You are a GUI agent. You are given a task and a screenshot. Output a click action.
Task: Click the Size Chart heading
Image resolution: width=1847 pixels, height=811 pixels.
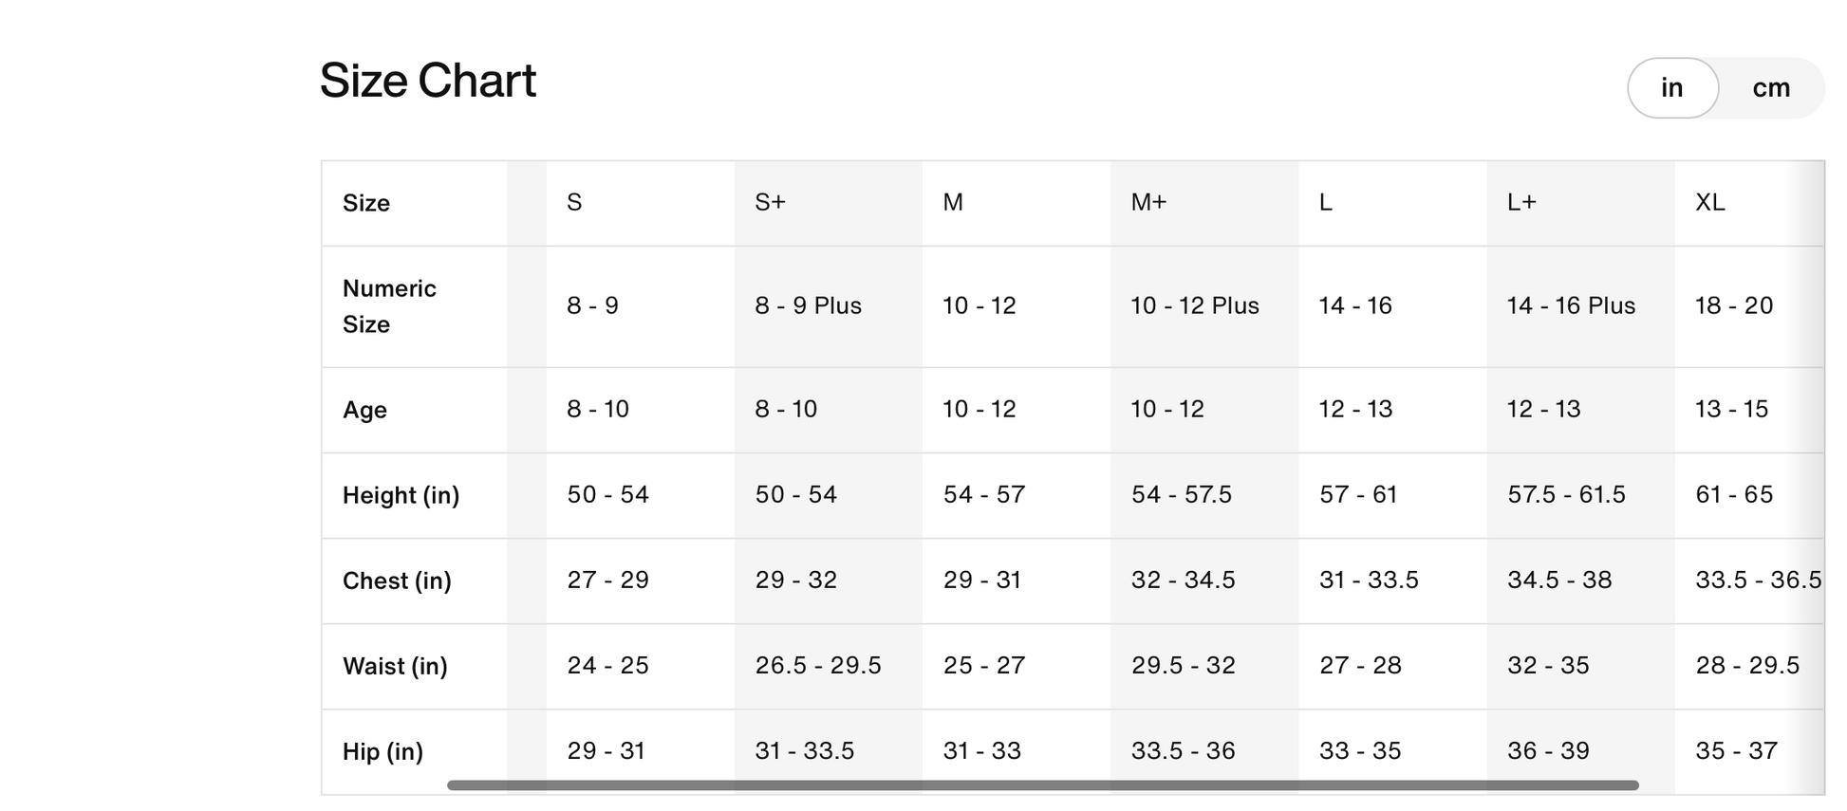428,81
